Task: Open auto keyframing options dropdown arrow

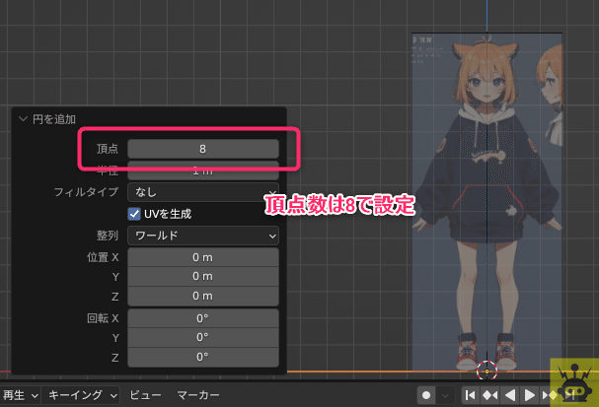Action: click(x=445, y=395)
